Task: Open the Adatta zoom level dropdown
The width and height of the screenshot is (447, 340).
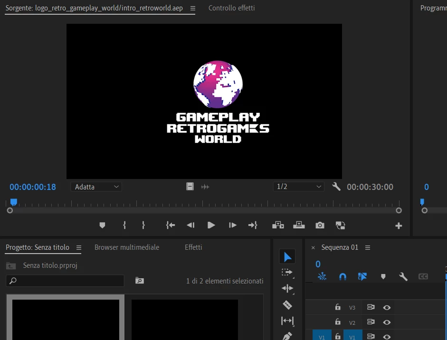Action: click(96, 187)
